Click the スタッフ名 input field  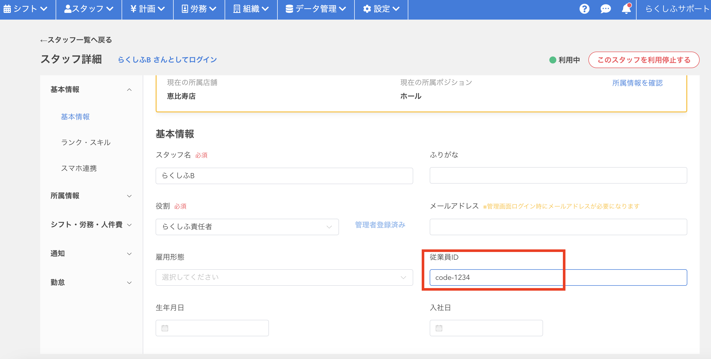click(x=284, y=176)
